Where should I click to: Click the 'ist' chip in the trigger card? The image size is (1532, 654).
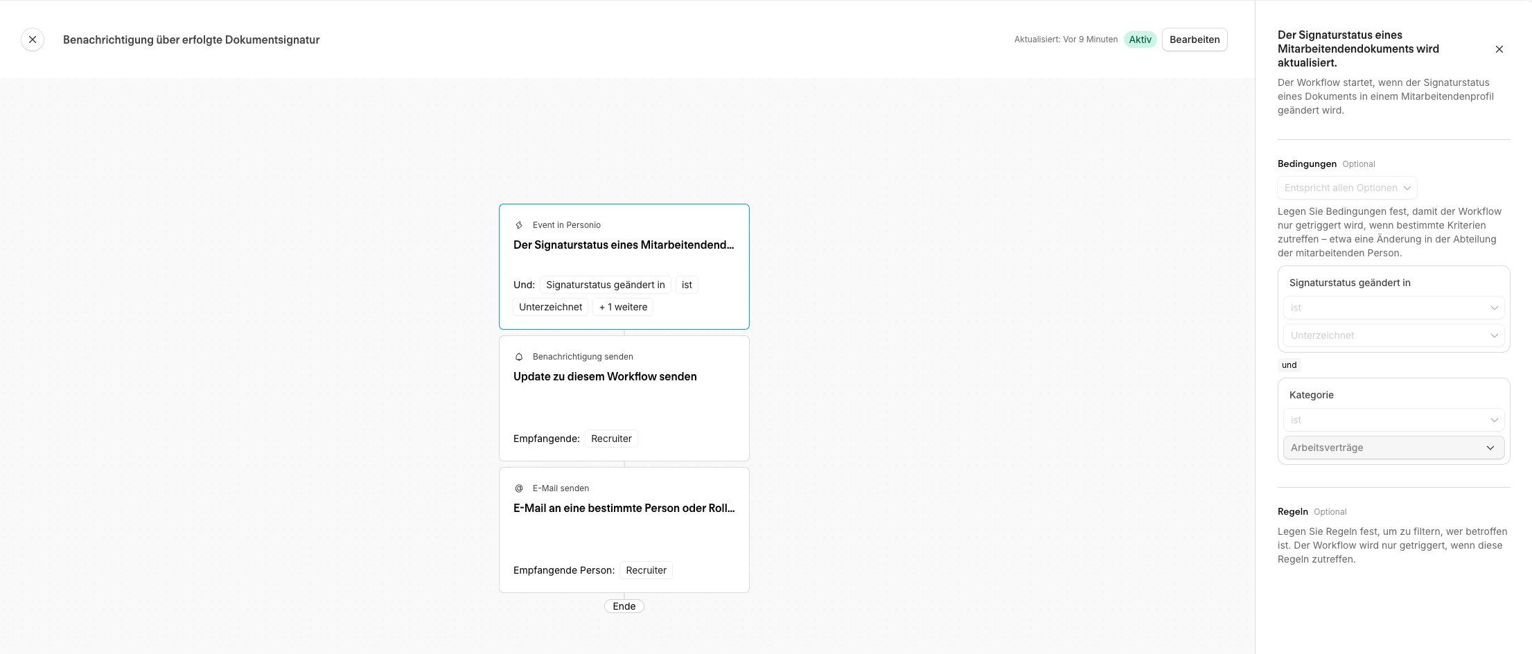pyautogui.click(x=687, y=285)
